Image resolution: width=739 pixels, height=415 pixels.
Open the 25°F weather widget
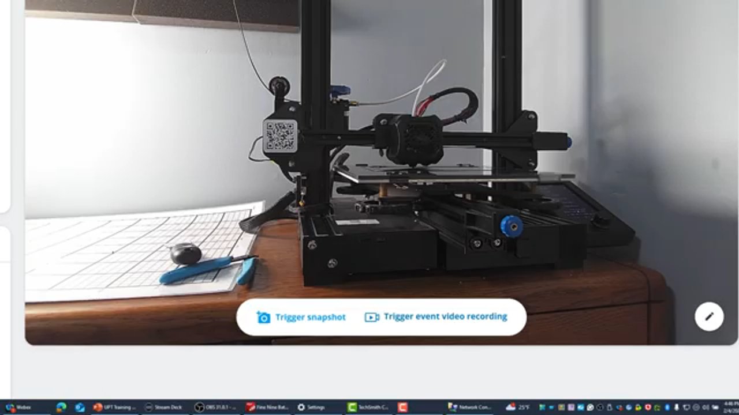518,407
